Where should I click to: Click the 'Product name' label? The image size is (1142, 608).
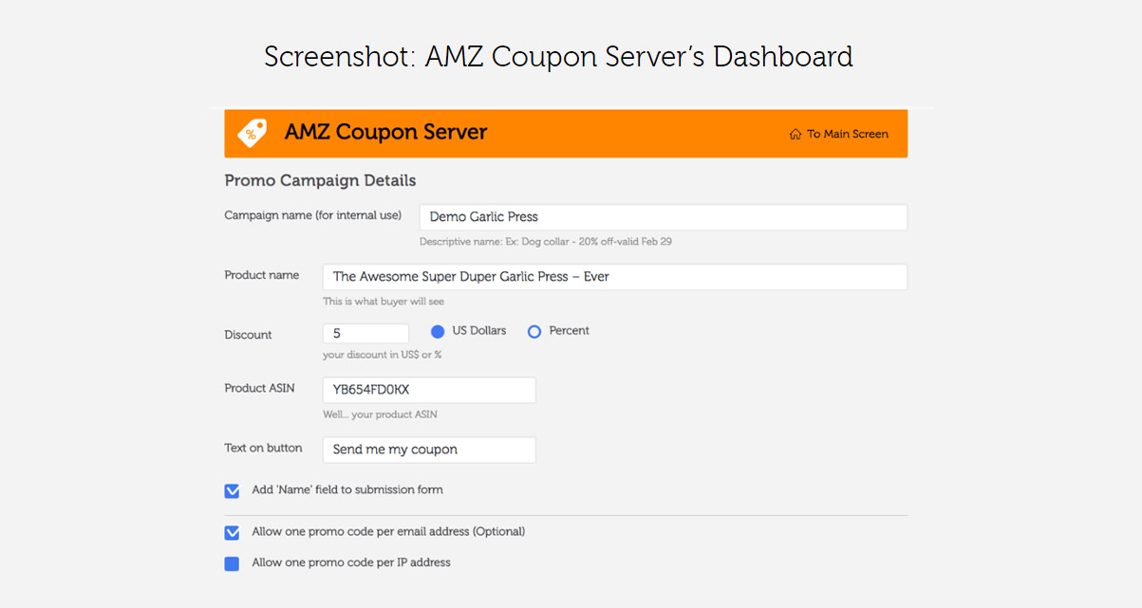coord(261,275)
